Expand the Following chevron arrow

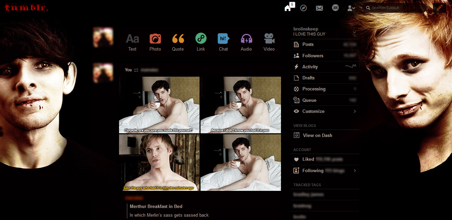coord(355,170)
